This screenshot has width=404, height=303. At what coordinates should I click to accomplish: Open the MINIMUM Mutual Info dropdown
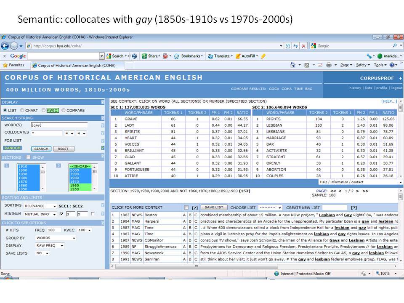[40, 214]
